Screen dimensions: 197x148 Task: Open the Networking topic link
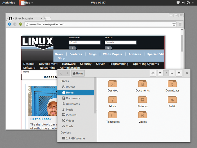pos(48,68)
